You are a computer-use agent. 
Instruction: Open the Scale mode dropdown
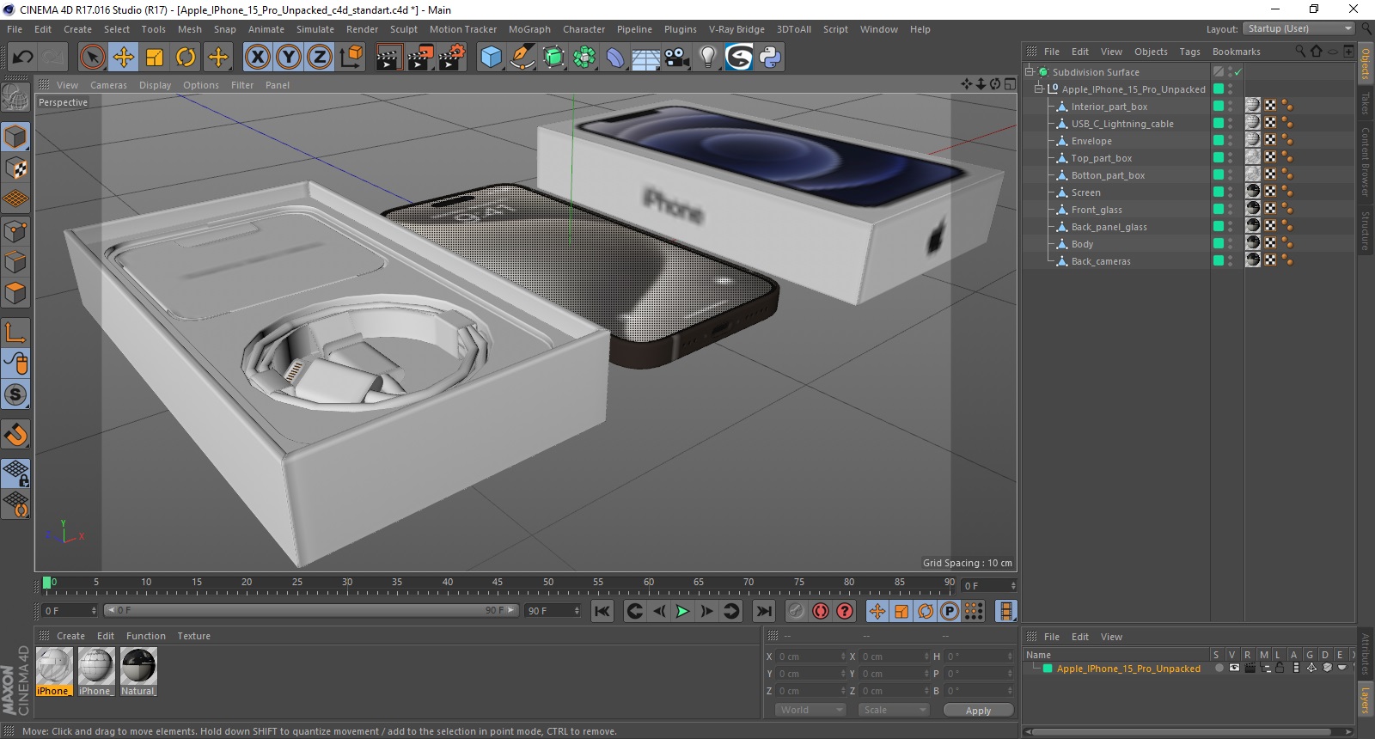894,710
